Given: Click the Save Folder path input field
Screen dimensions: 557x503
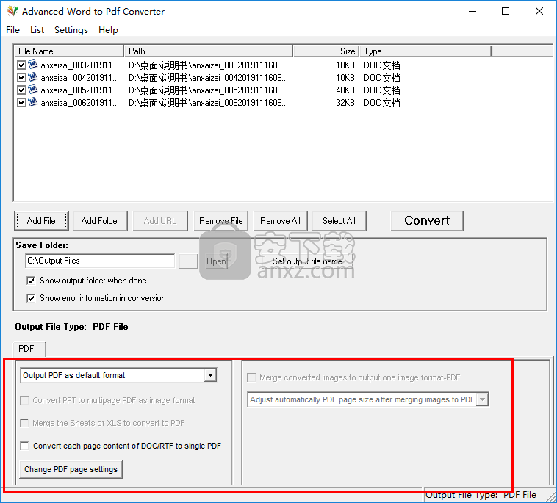Looking at the screenshot, I should (100, 261).
